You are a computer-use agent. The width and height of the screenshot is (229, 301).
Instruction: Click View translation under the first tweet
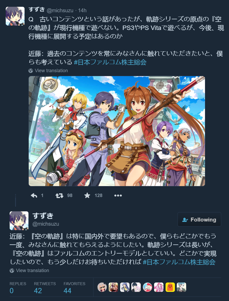[51, 71]
